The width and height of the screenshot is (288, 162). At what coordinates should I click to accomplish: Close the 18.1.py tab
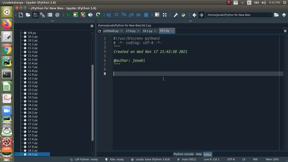pos(155,31)
